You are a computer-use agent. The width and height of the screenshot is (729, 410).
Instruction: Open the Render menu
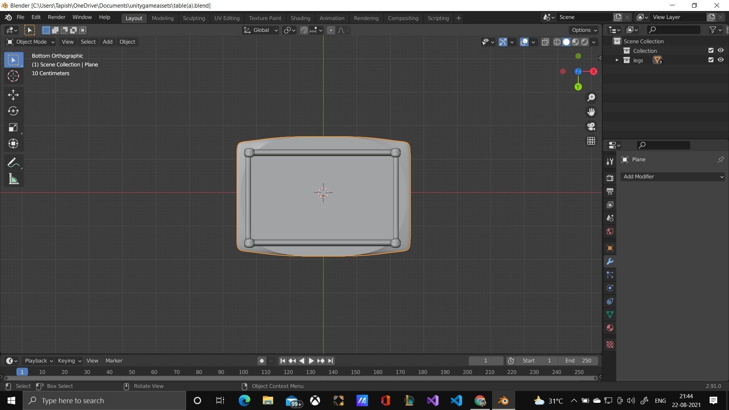tap(57, 17)
